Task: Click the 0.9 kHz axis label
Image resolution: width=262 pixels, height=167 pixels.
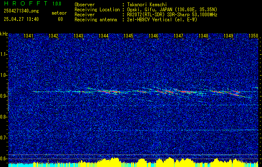Action: [x=4, y=96]
